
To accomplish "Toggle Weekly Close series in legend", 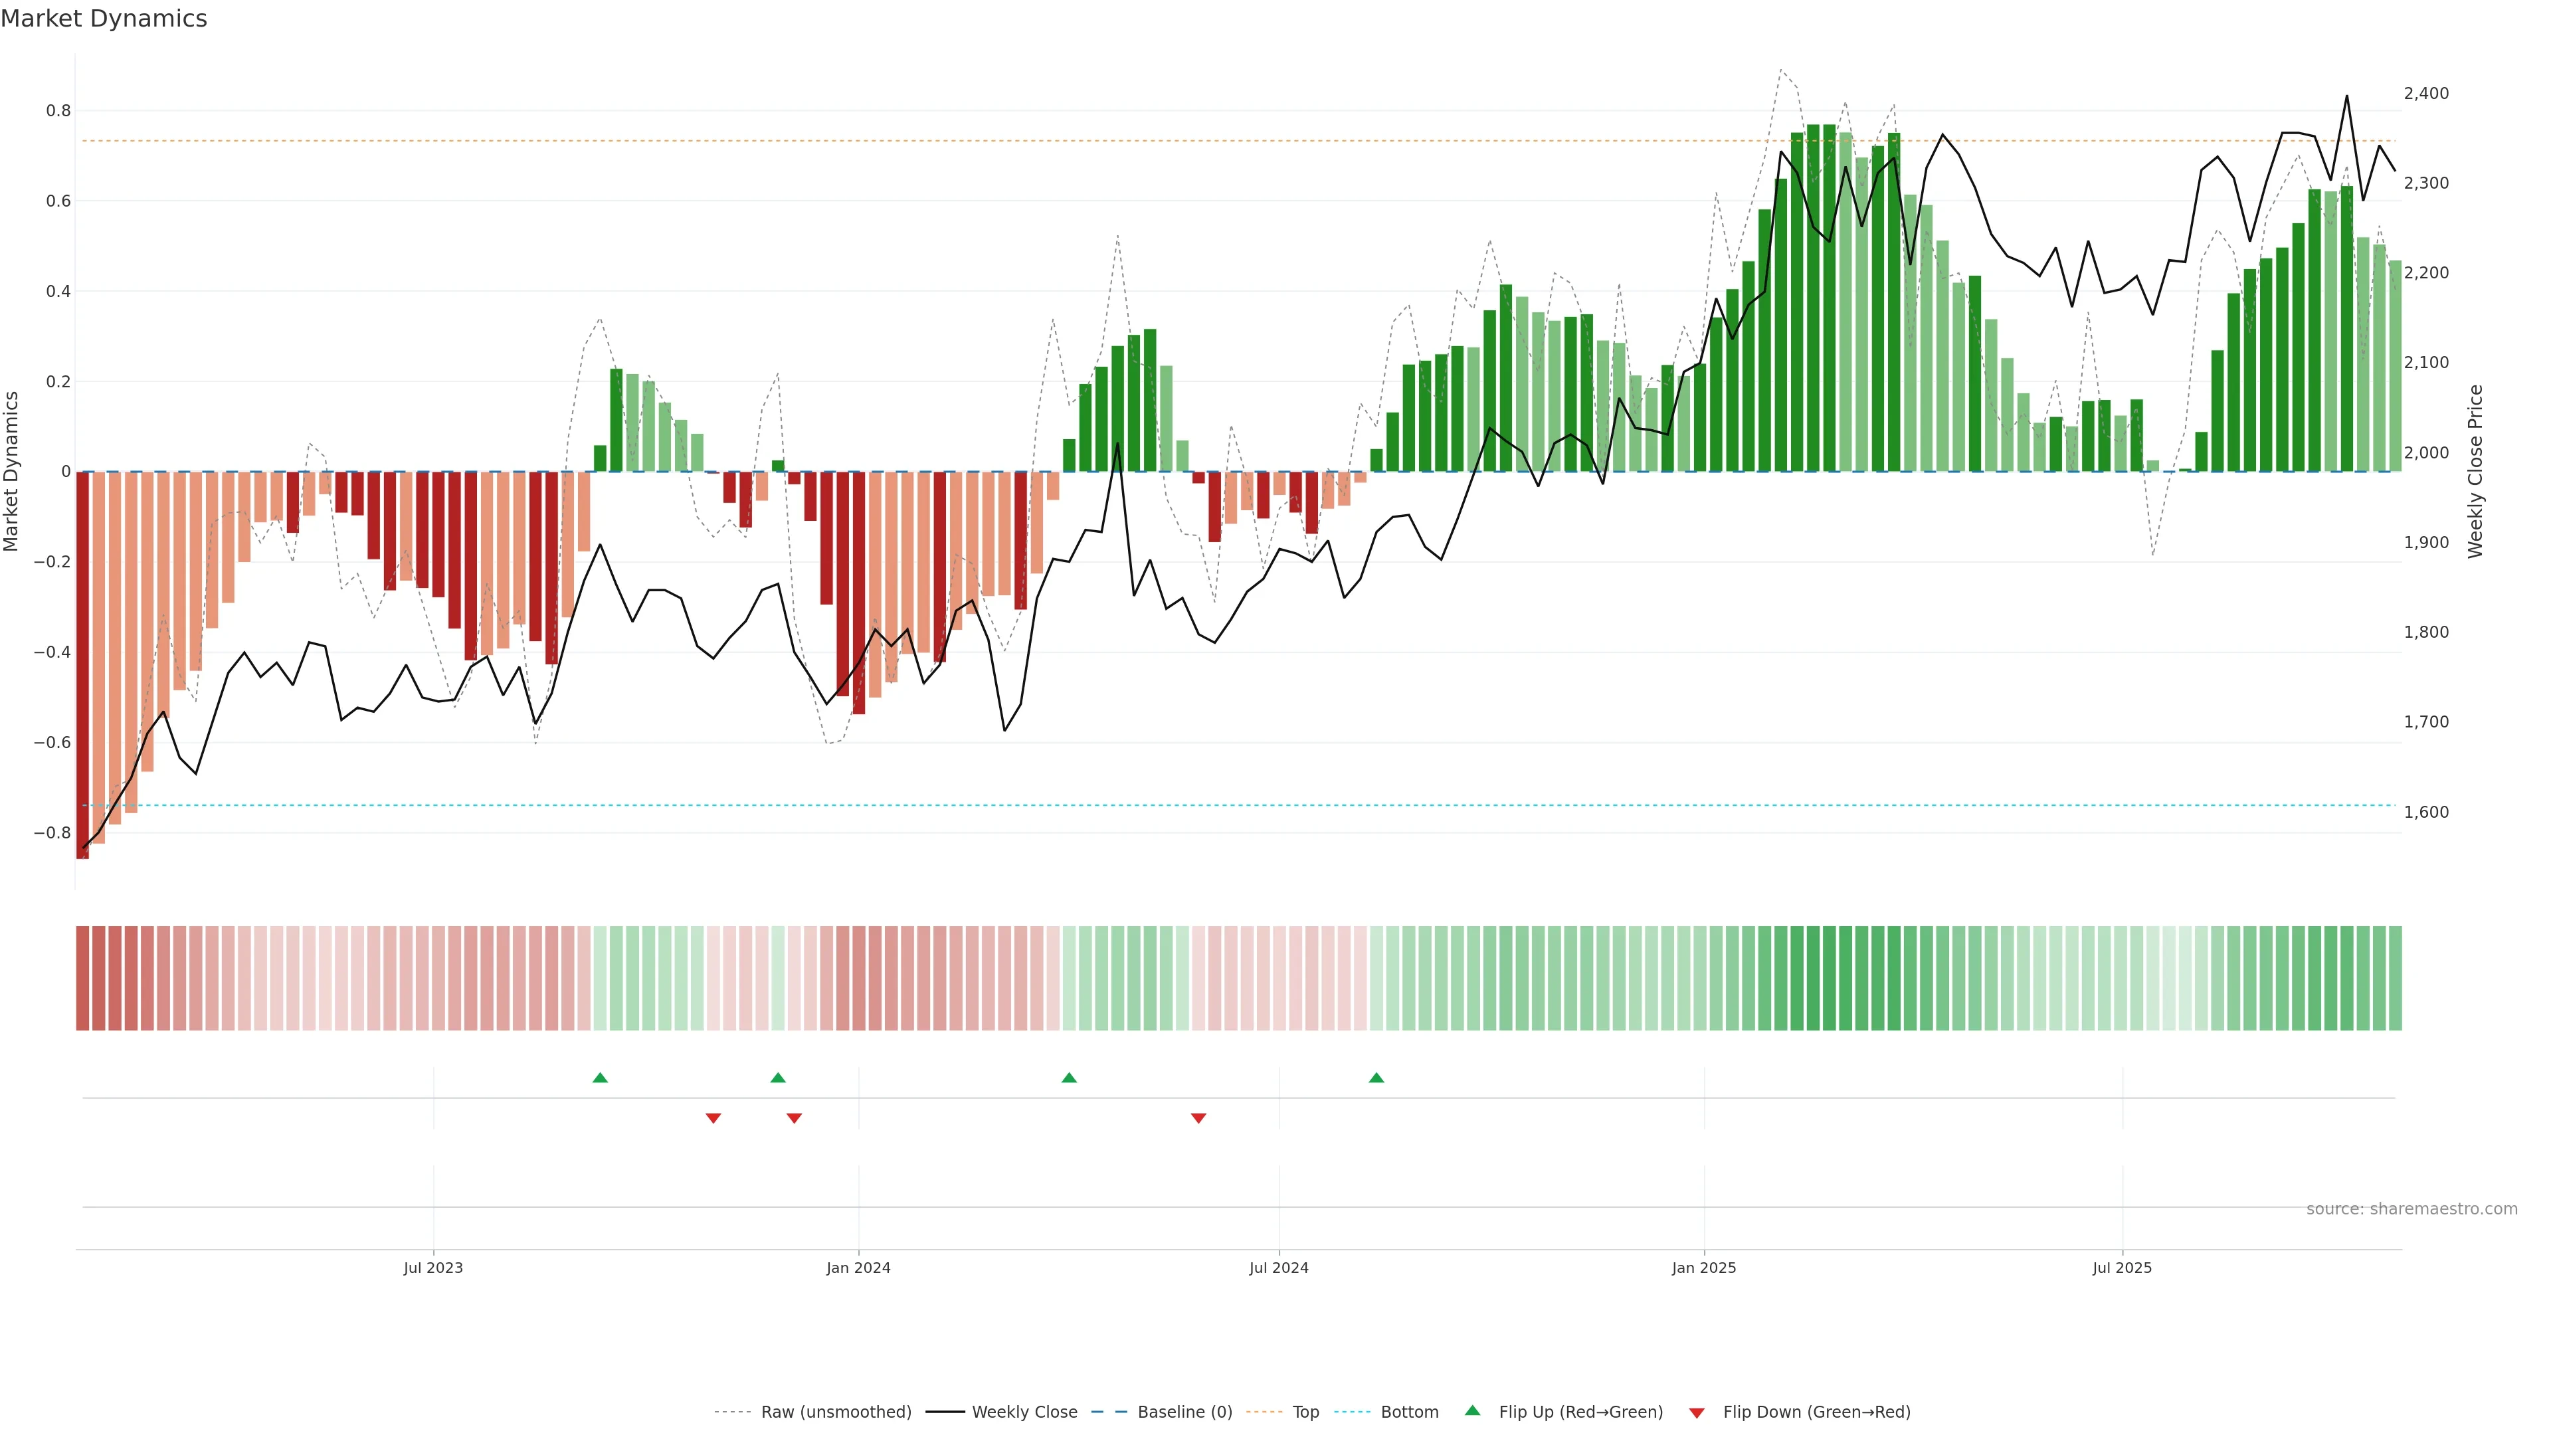I will coord(1024,1412).
